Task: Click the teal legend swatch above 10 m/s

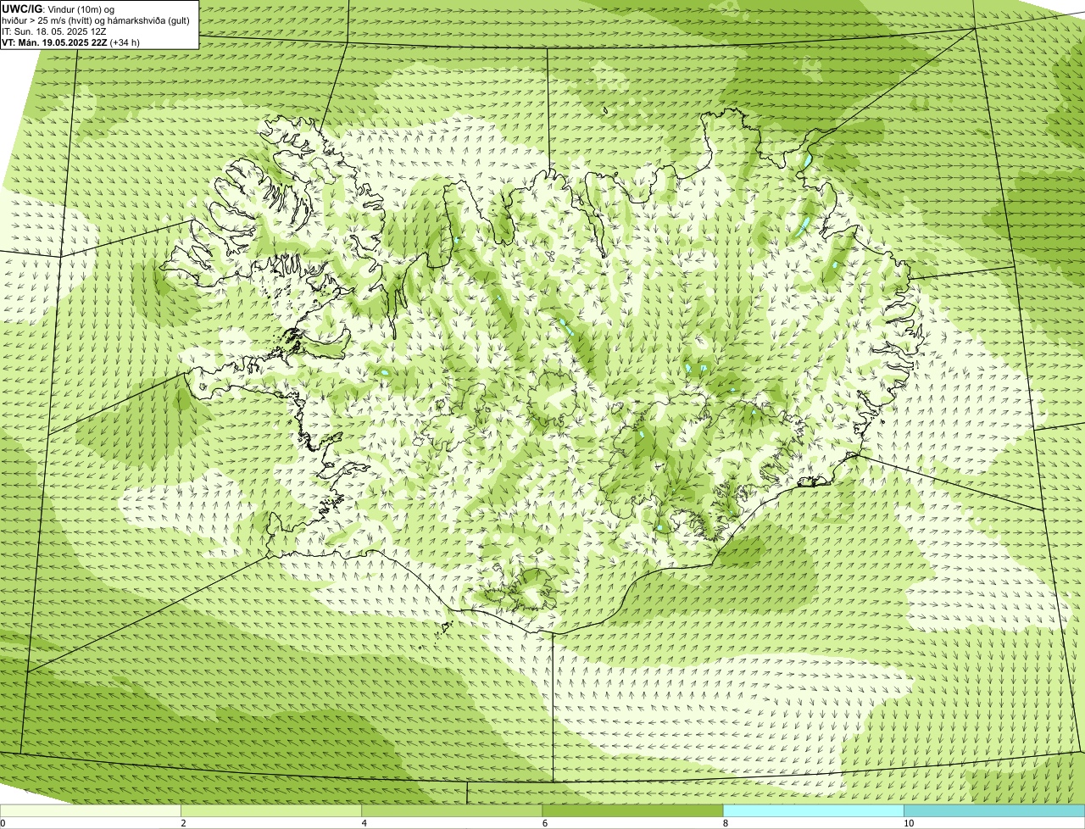Action: [994, 811]
